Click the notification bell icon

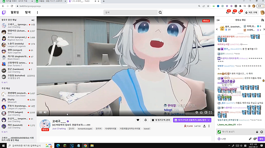(145, 120)
